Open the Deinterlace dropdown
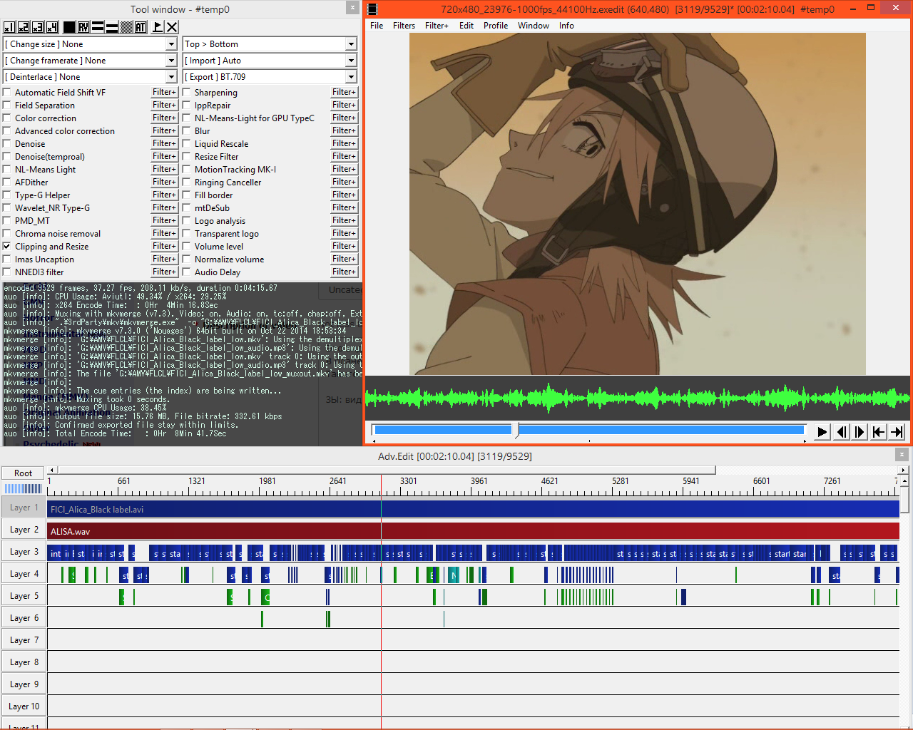Screen dimensions: 913x730 pyautogui.click(x=171, y=77)
